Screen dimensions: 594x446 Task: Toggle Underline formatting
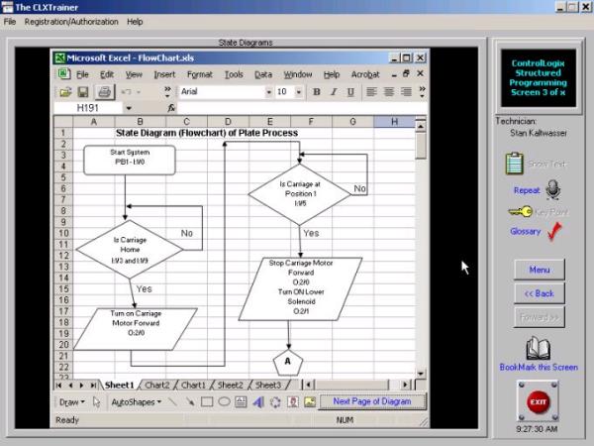[x=350, y=92]
